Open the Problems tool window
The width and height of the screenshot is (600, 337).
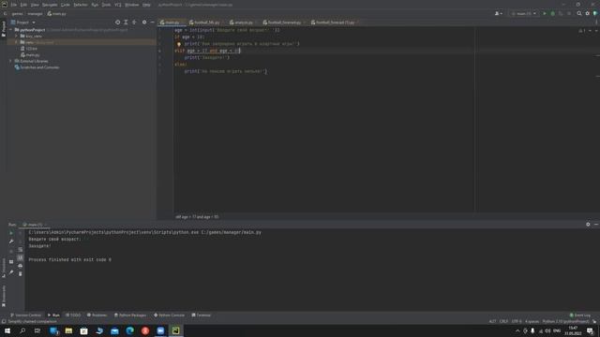pos(97,315)
